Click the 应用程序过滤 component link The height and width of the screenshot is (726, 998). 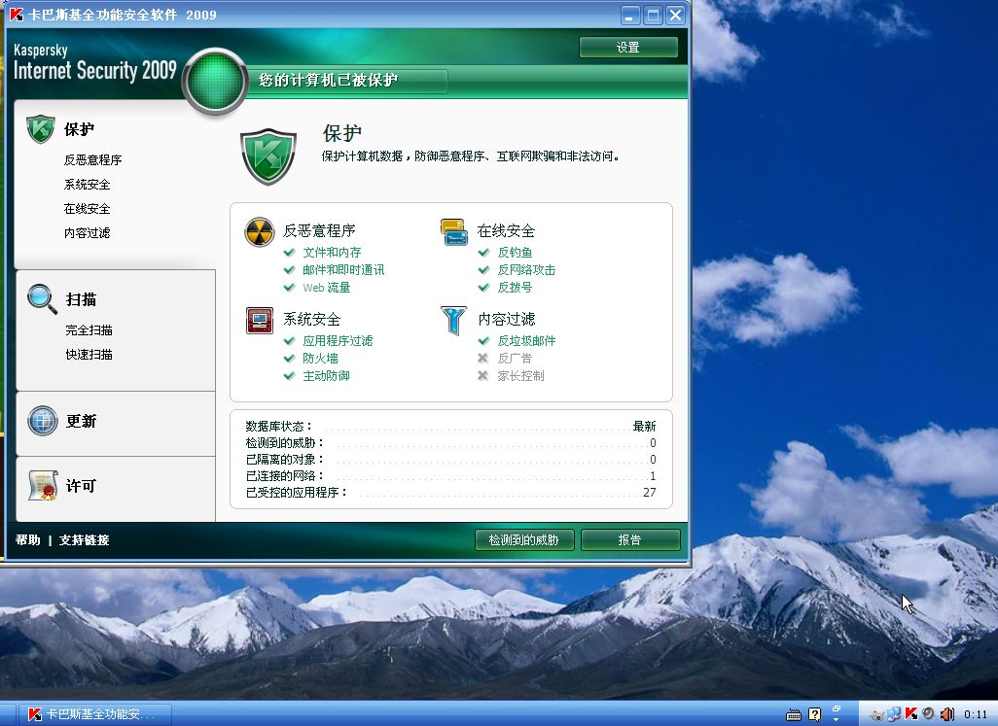[x=338, y=341]
